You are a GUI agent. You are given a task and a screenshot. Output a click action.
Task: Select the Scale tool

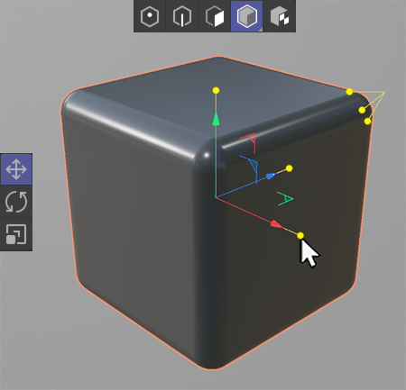click(x=16, y=234)
